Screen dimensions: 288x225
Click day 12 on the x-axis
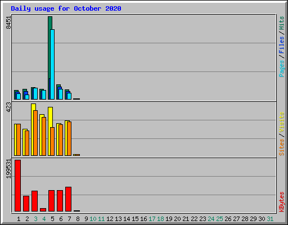click(x=110, y=219)
